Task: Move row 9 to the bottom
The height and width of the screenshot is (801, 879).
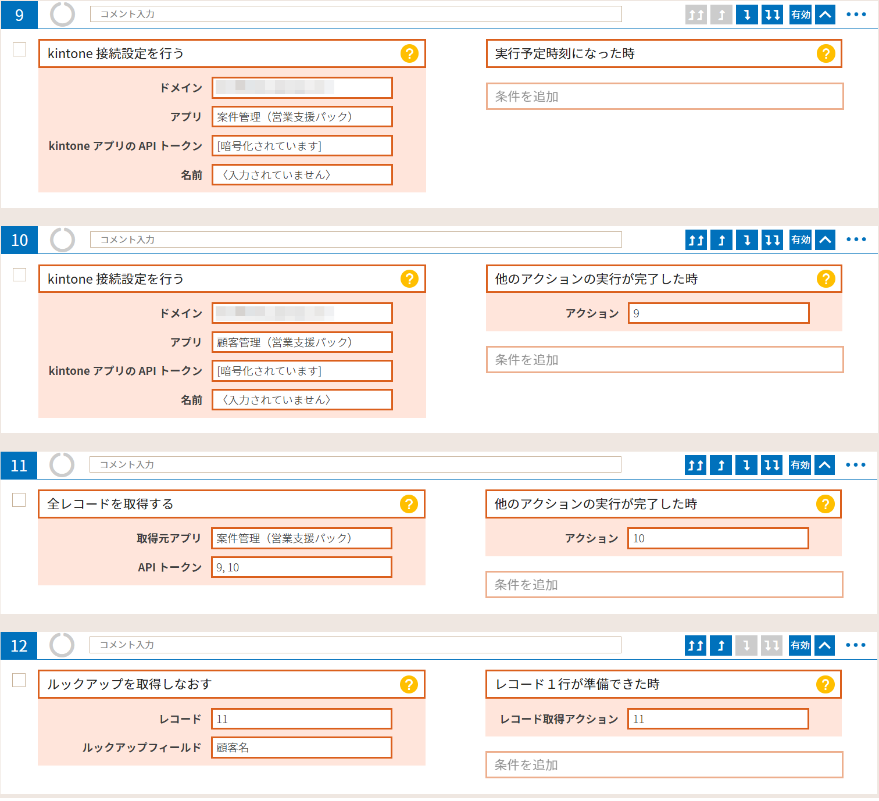Action: (773, 15)
